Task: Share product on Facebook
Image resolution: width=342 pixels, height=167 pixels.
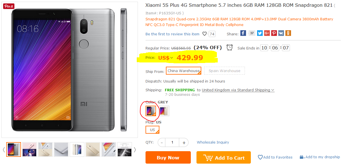Action: (243, 33)
